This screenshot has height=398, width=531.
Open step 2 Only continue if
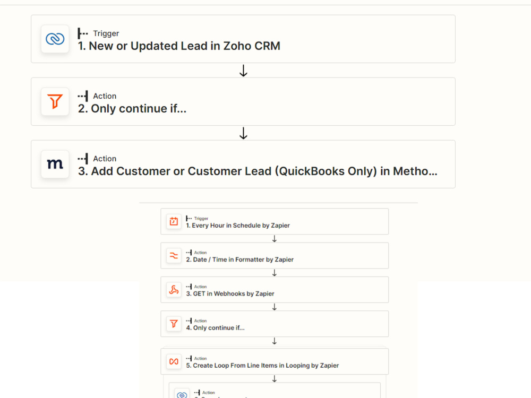pos(243,101)
